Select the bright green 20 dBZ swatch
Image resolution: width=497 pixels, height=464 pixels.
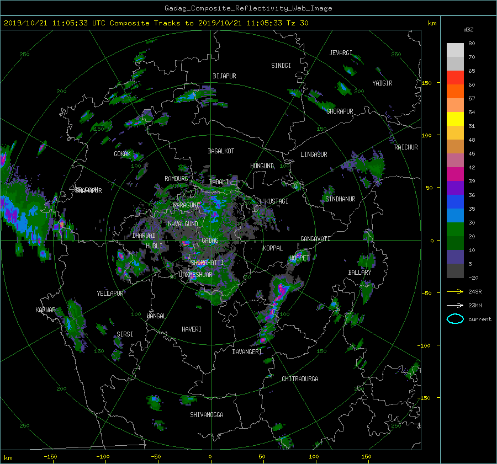[455, 230]
